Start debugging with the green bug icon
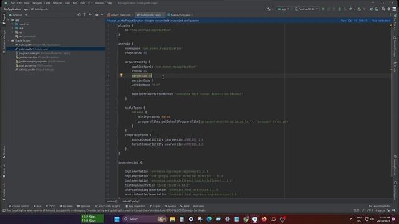 click(x=339, y=9)
